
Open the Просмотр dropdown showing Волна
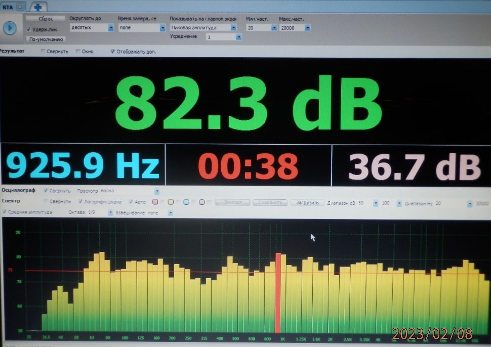(x=130, y=191)
